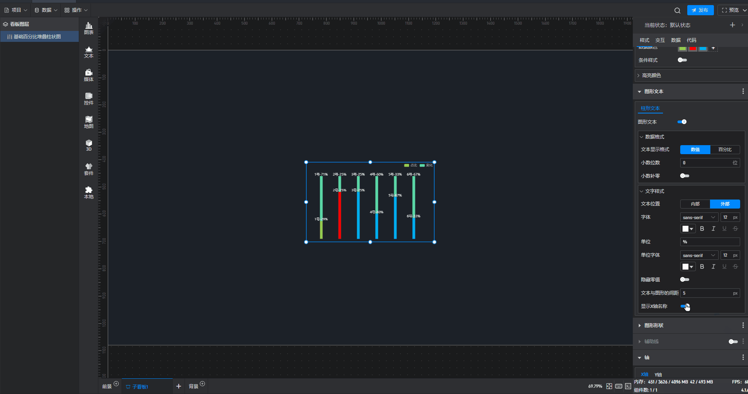Click the 单位 input field
The height and width of the screenshot is (394, 748).
[x=710, y=242]
